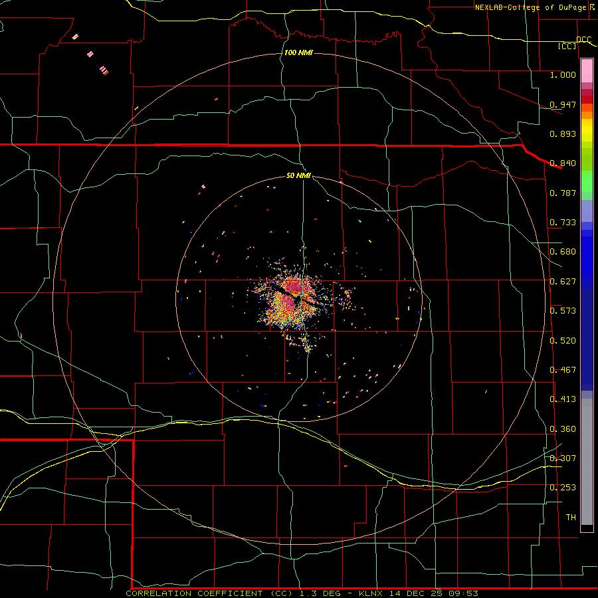Click the NEXLAB-College of DuPage credit text
The width and height of the screenshot is (598, 598).
click(532, 7)
